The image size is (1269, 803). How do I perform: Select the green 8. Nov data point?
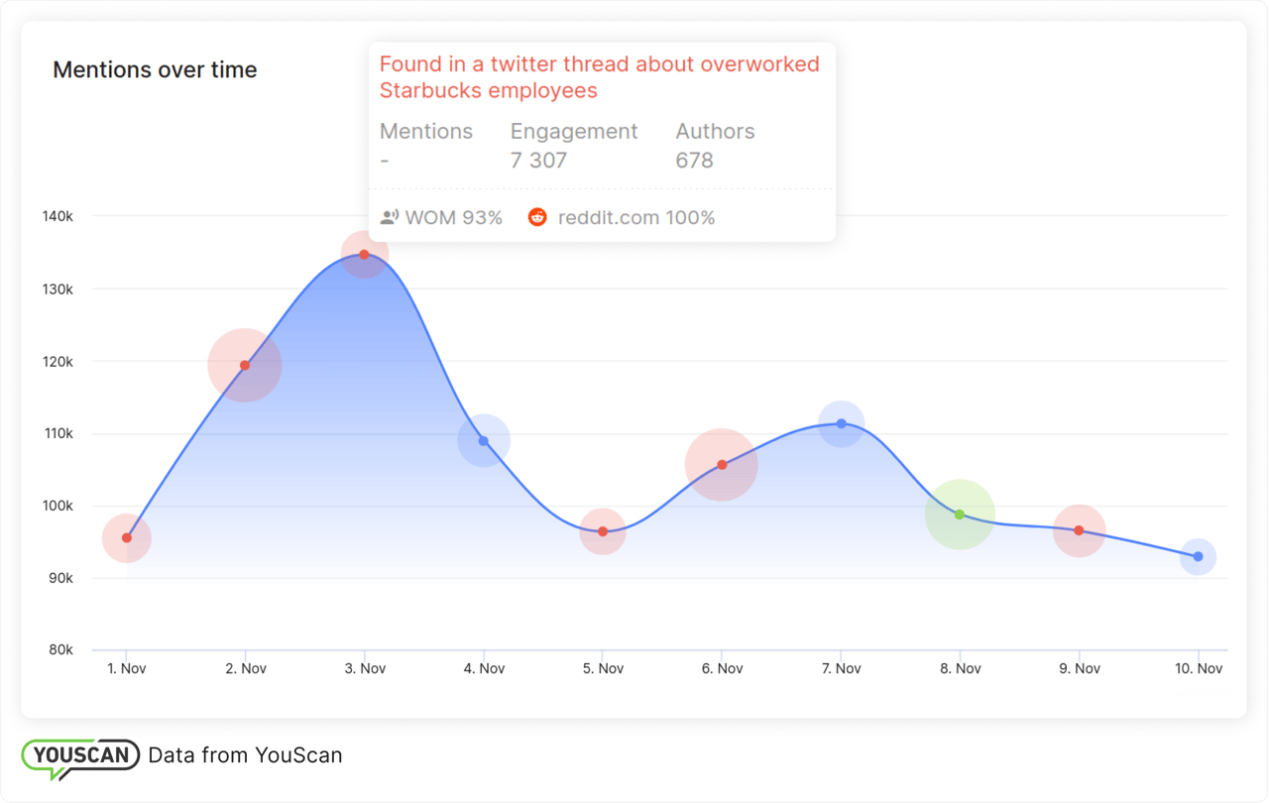[x=960, y=515]
